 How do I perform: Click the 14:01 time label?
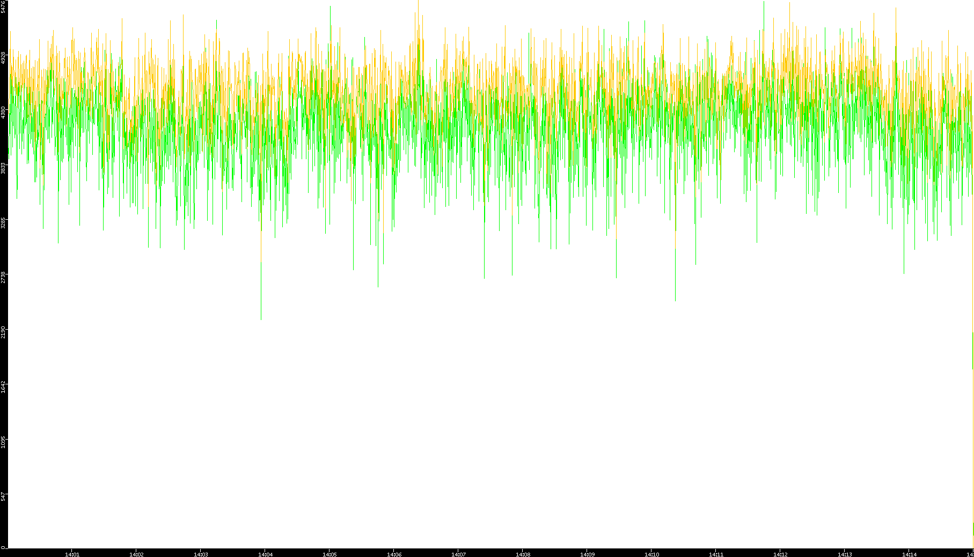tap(72, 554)
